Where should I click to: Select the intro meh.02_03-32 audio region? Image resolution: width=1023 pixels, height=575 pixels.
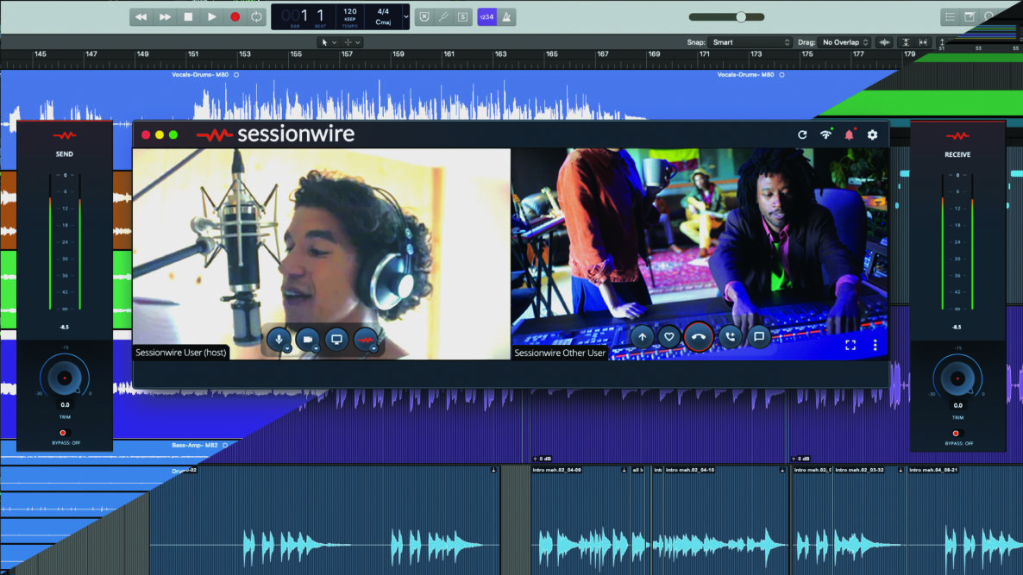click(x=868, y=518)
